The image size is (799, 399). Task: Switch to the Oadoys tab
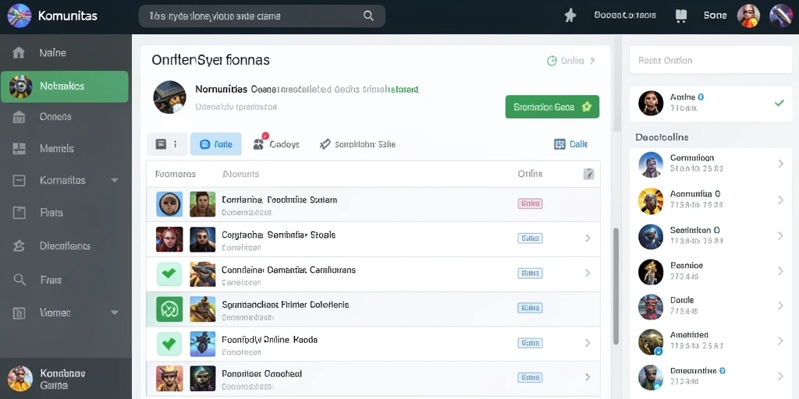[276, 144]
